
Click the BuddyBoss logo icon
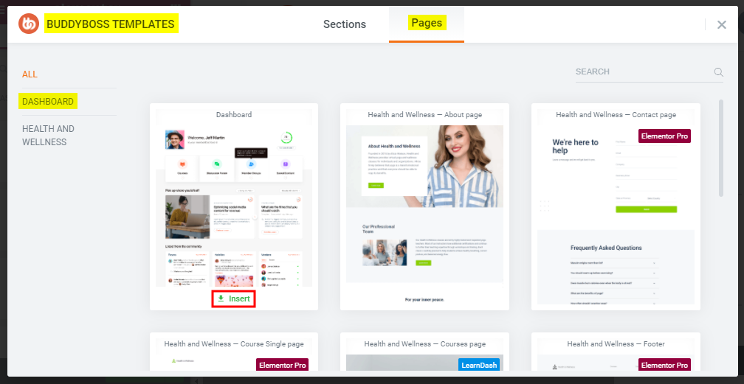tap(29, 24)
